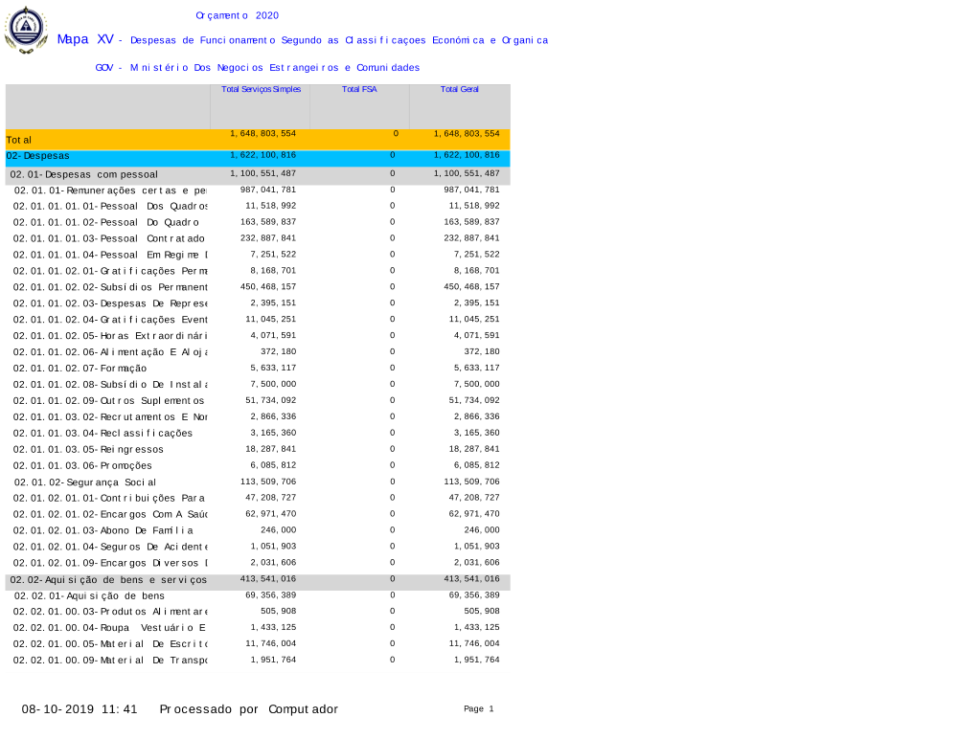Select the blue 02-Despesas row
Screen dimensions: 958x740
tap(38, 156)
